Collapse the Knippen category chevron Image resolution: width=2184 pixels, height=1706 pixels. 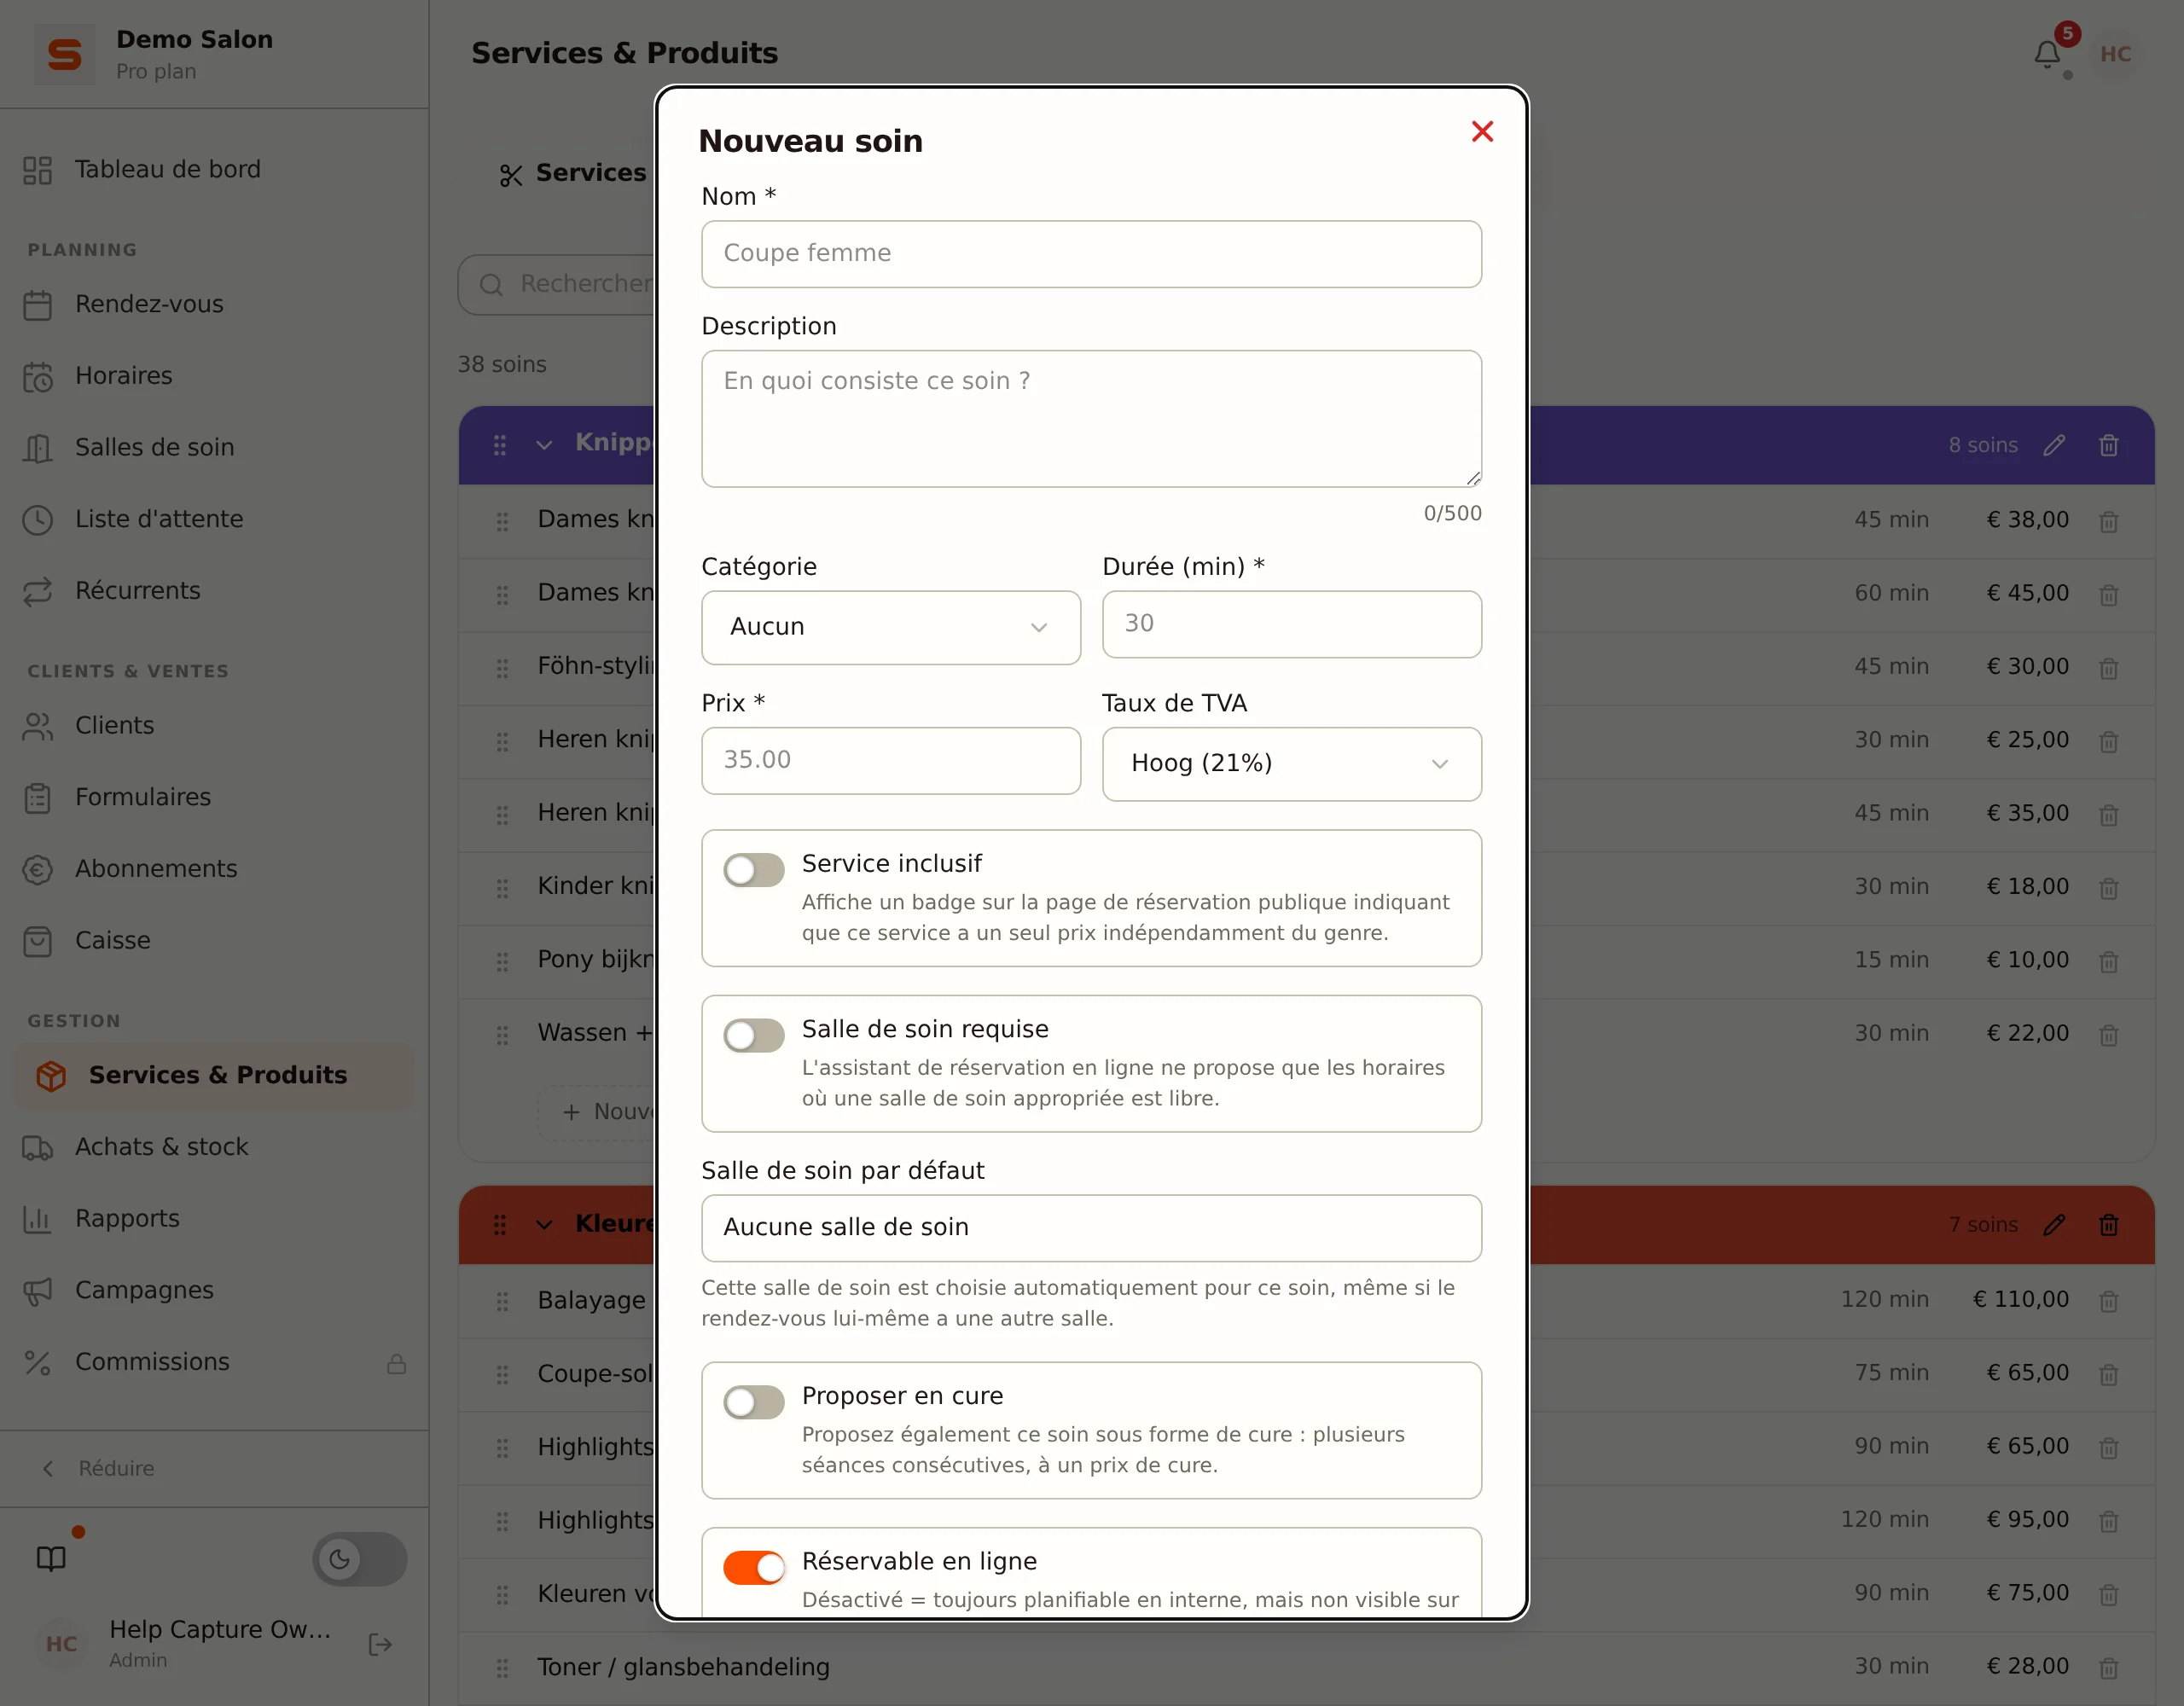[x=544, y=445]
